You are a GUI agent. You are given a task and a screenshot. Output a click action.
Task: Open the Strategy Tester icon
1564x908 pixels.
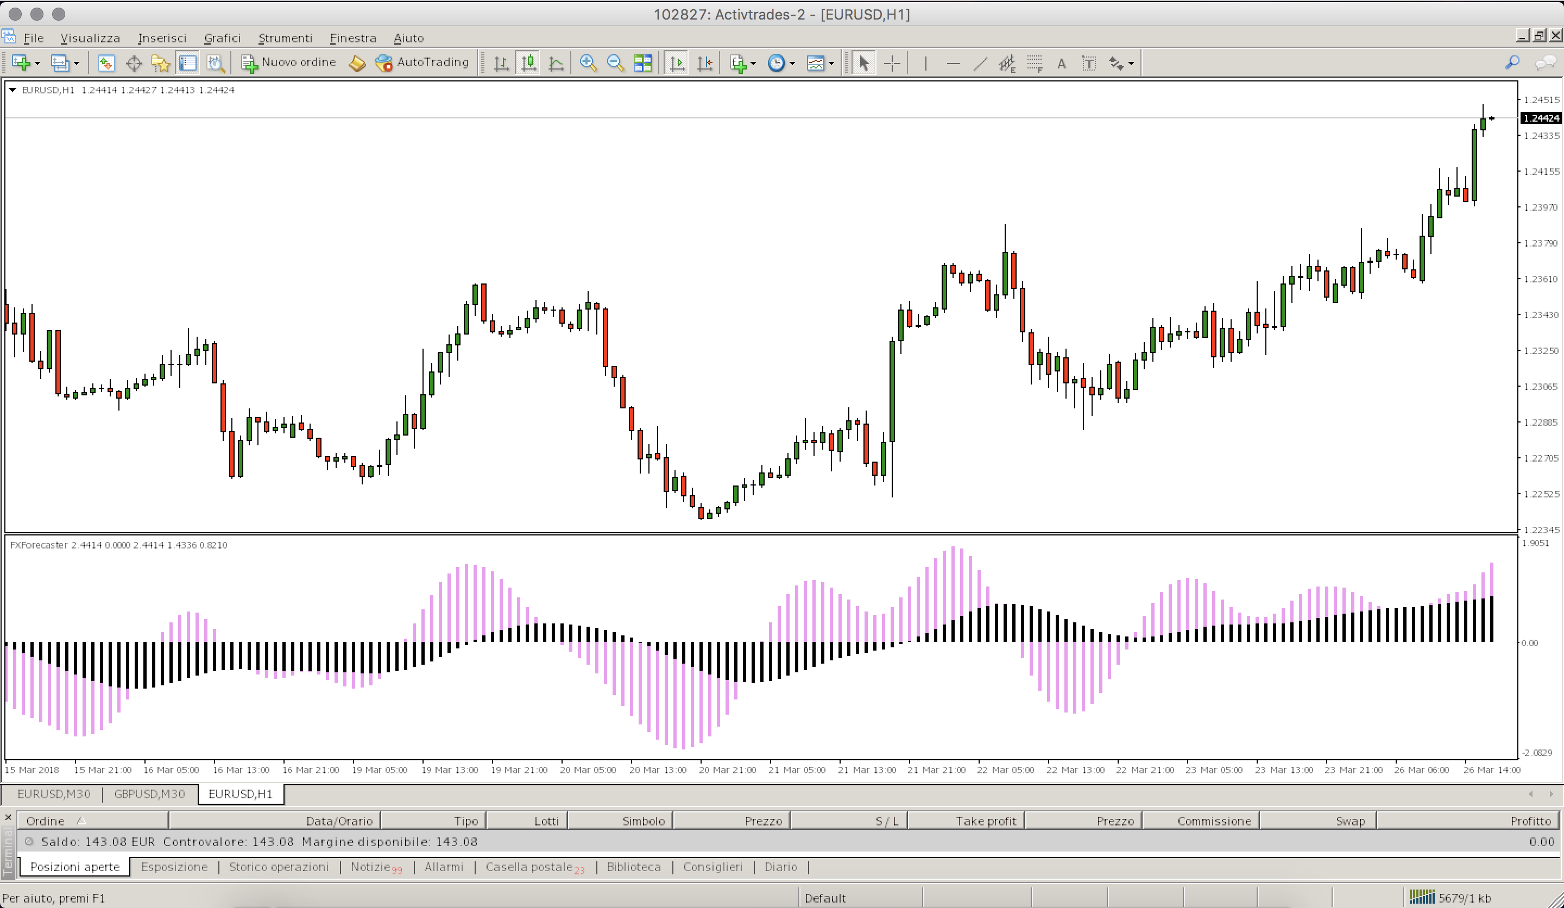pos(215,62)
